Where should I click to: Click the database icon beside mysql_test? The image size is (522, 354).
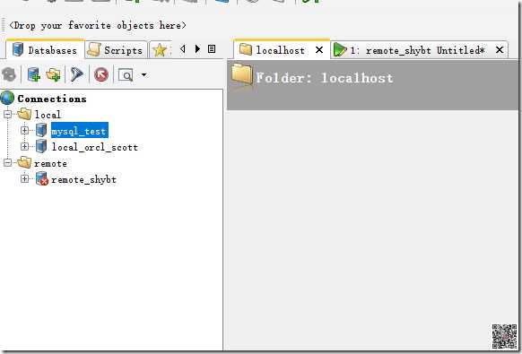pyautogui.click(x=41, y=130)
